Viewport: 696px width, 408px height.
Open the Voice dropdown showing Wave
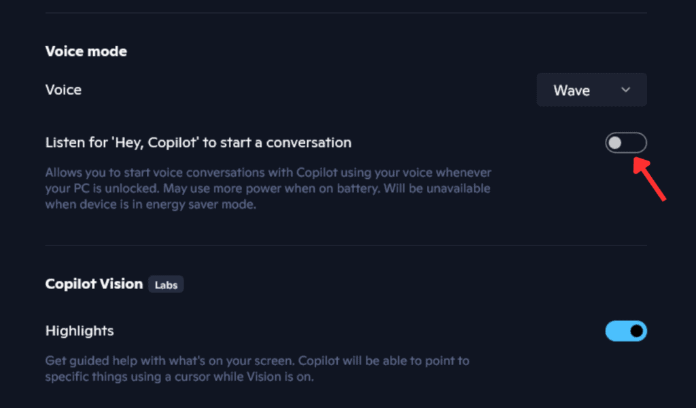coord(591,89)
